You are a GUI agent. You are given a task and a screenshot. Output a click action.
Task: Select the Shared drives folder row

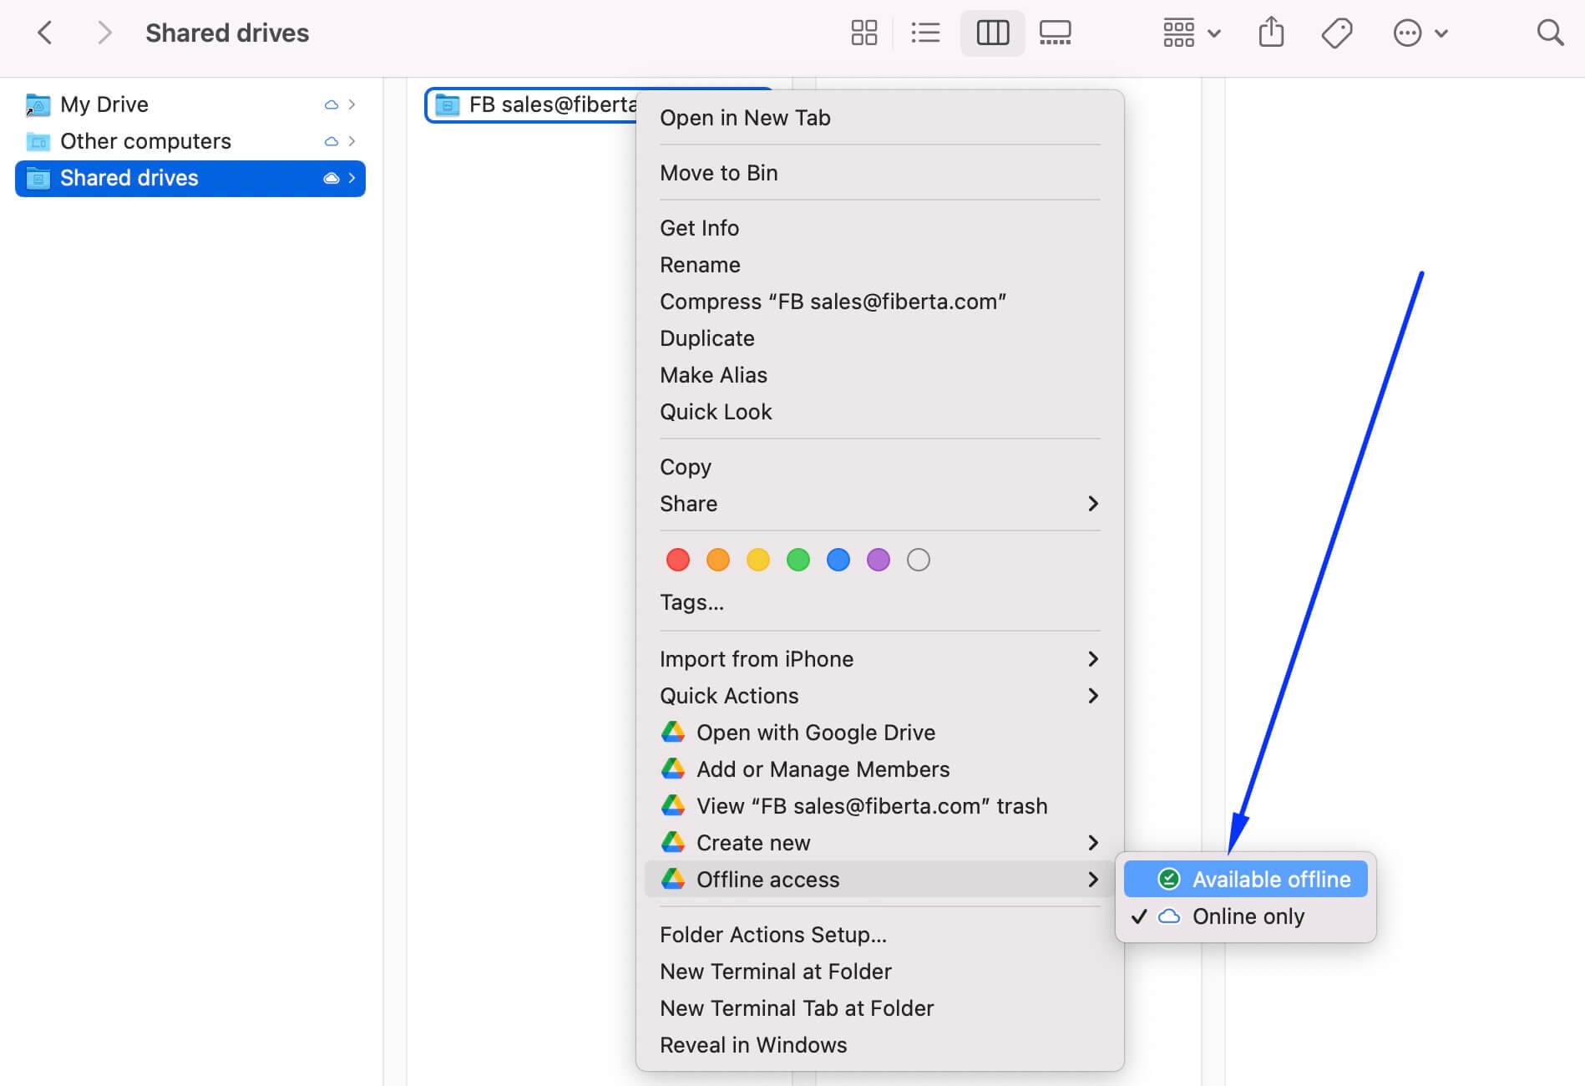[x=190, y=178]
